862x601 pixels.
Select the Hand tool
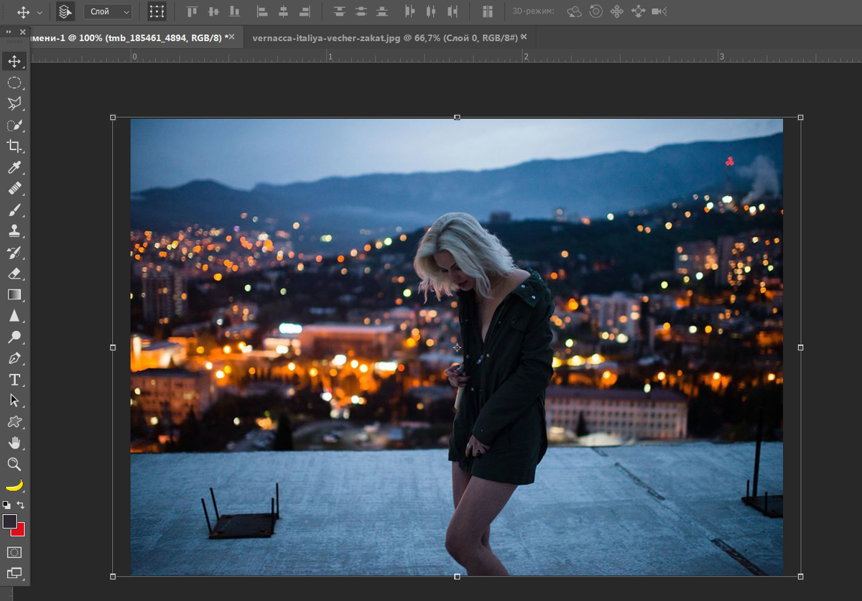pyautogui.click(x=14, y=442)
